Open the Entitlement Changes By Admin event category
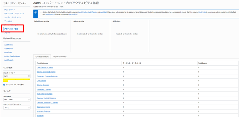 pyautogui.click(x=47, y=76)
